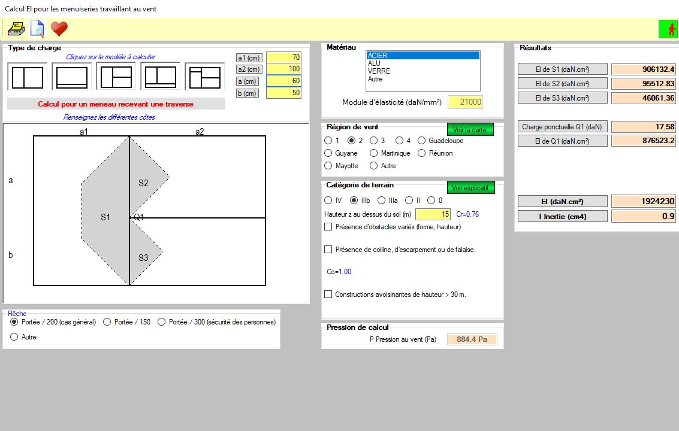The height and width of the screenshot is (431, 679).
Task: Choose ALU in the material list
Action: (375, 63)
